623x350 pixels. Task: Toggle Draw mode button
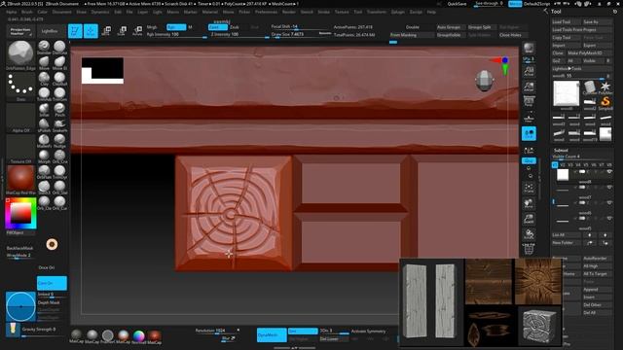click(91, 31)
